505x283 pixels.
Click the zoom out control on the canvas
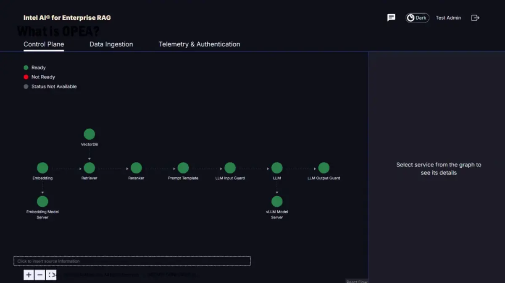40,275
